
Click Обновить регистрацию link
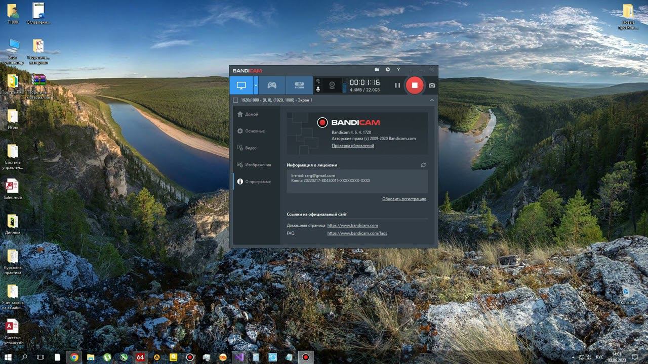404,199
